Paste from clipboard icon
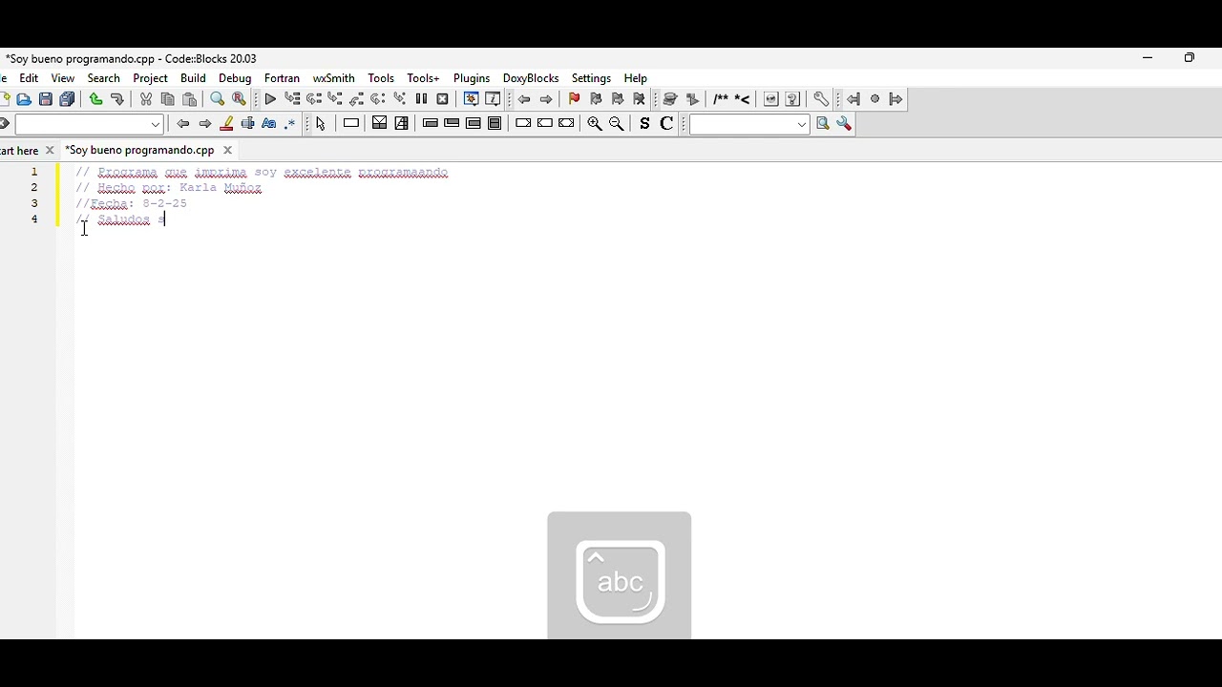 click(x=189, y=99)
